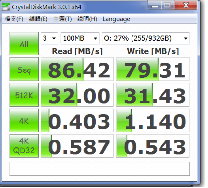Click the Read [MB/s] column header
This screenshot has height=188, width=208.
pos(78,51)
